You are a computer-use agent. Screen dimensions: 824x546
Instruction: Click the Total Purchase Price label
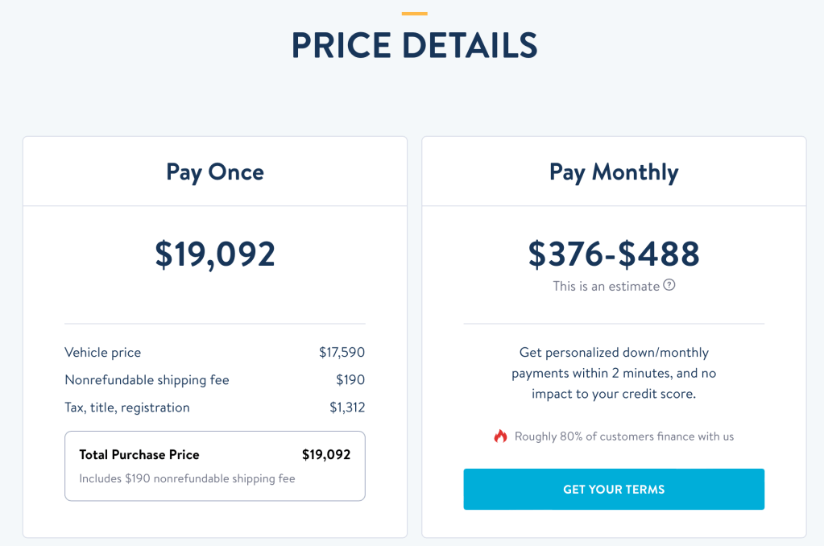pos(139,454)
